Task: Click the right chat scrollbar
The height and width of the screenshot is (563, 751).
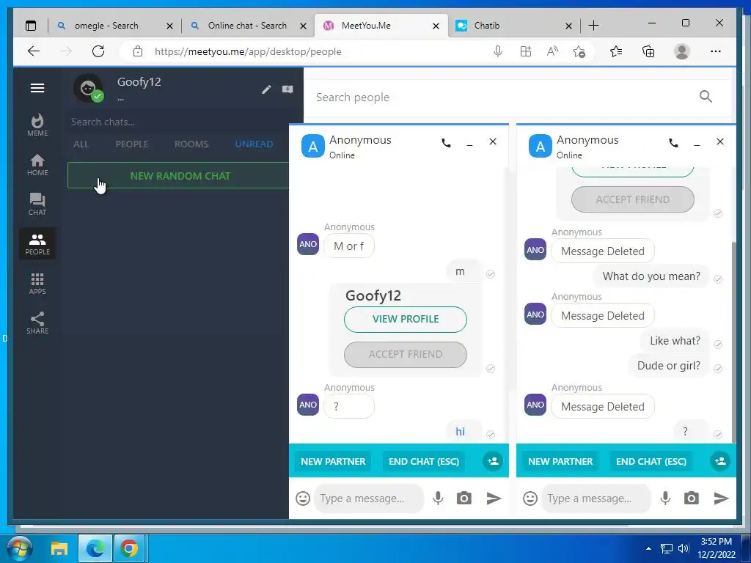Action: point(733,342)
